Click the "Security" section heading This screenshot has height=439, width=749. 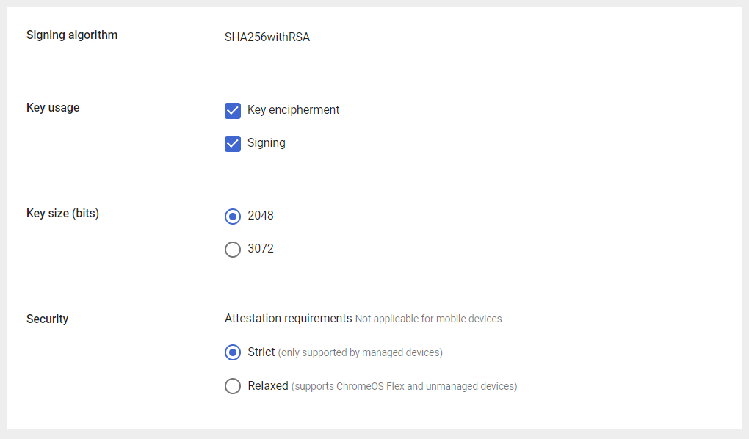point(47,319)
